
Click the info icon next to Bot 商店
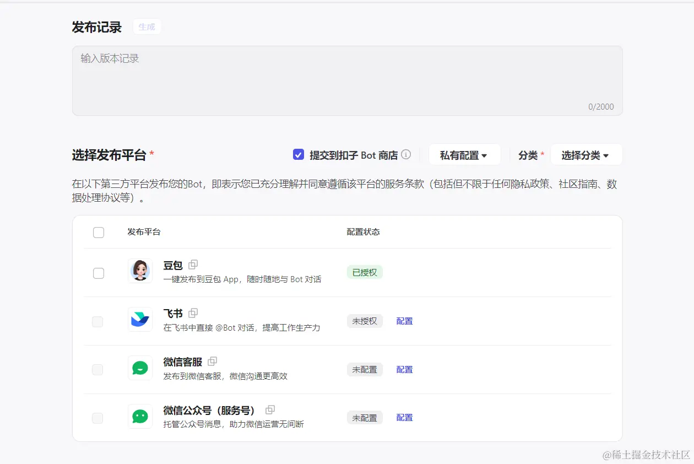pos(406,155)
